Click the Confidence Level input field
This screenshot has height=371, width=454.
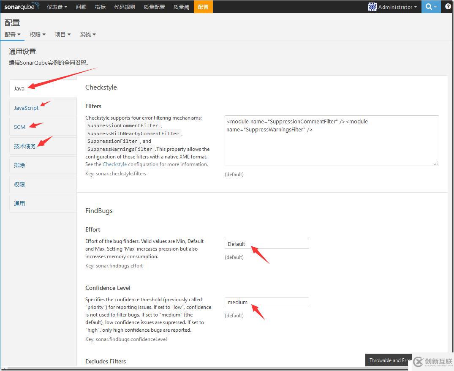click(266, 302)
